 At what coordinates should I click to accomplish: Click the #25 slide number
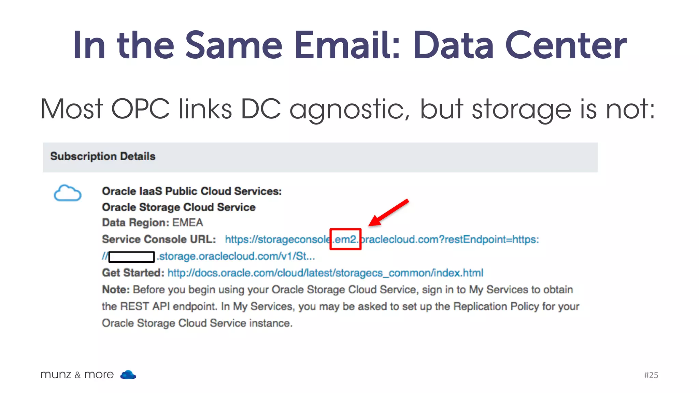[651, 375]
